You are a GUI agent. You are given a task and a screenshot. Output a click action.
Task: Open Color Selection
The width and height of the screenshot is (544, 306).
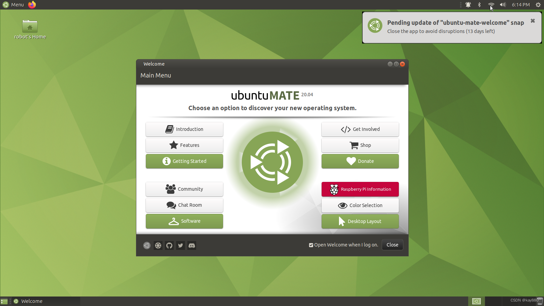coord(360,205)
